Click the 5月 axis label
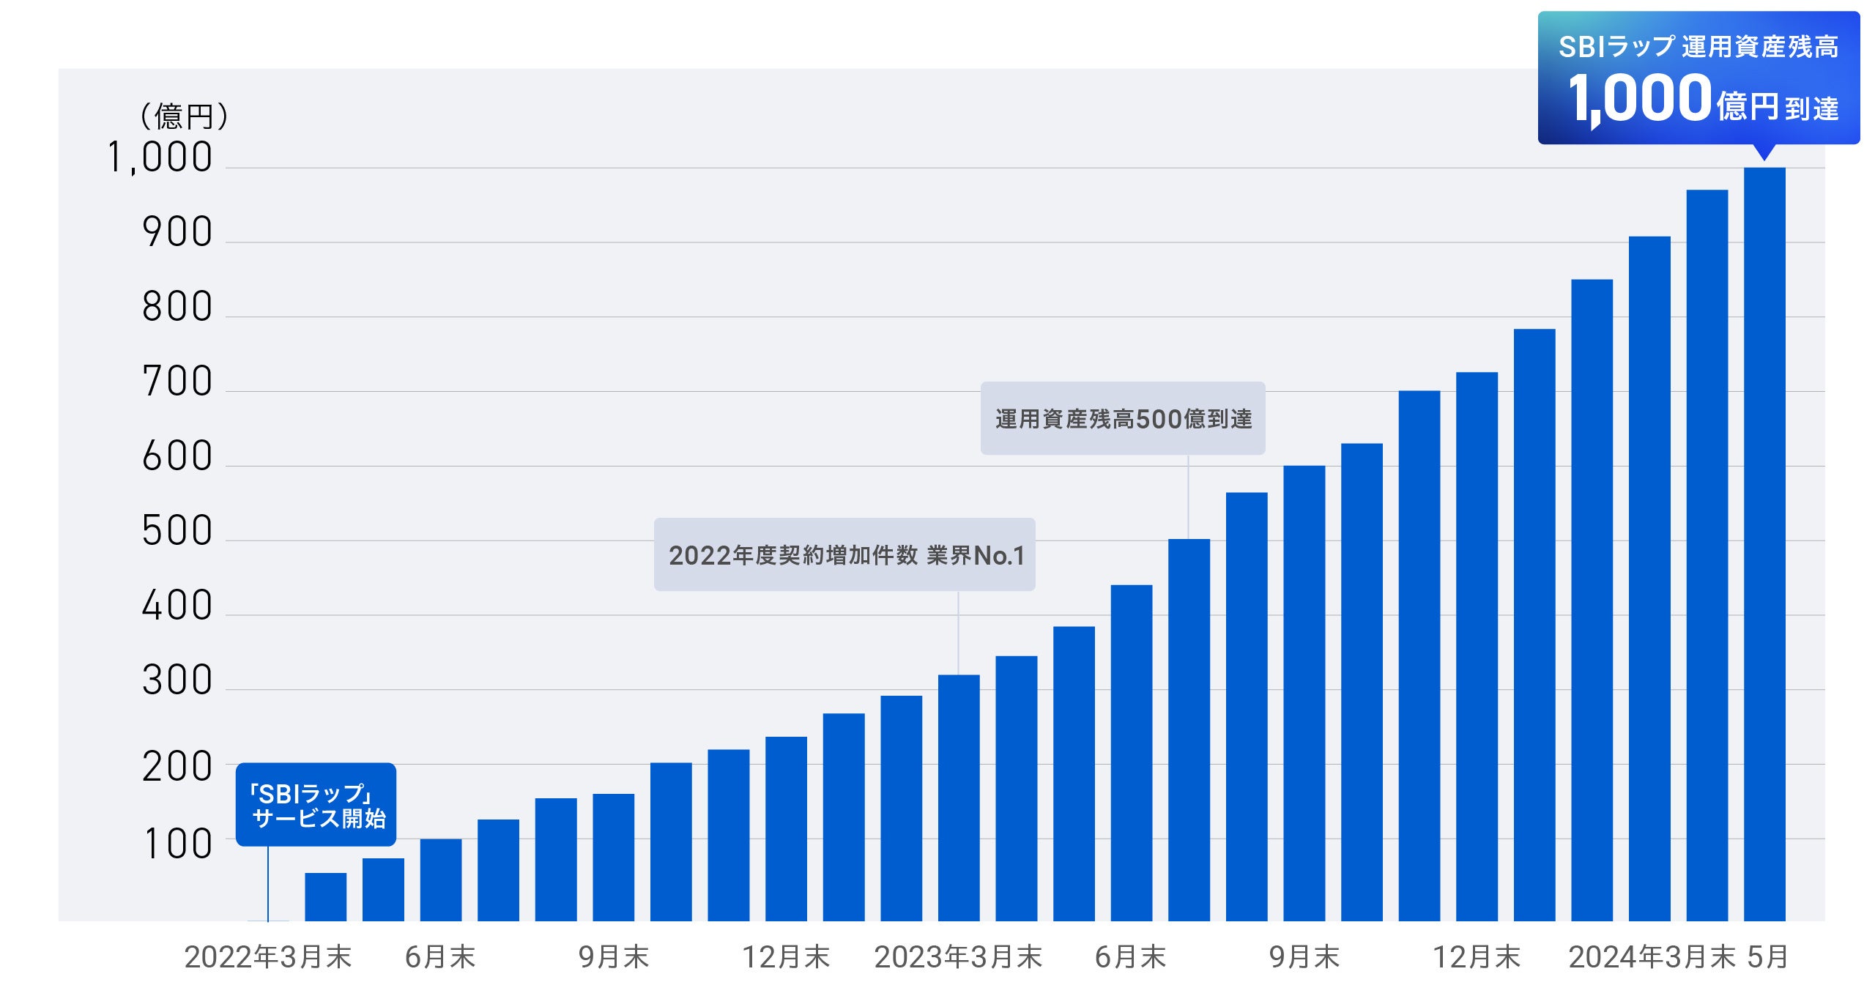Screen dimensions: 1875x996 pyautogui.click(x=1767, y=957)
